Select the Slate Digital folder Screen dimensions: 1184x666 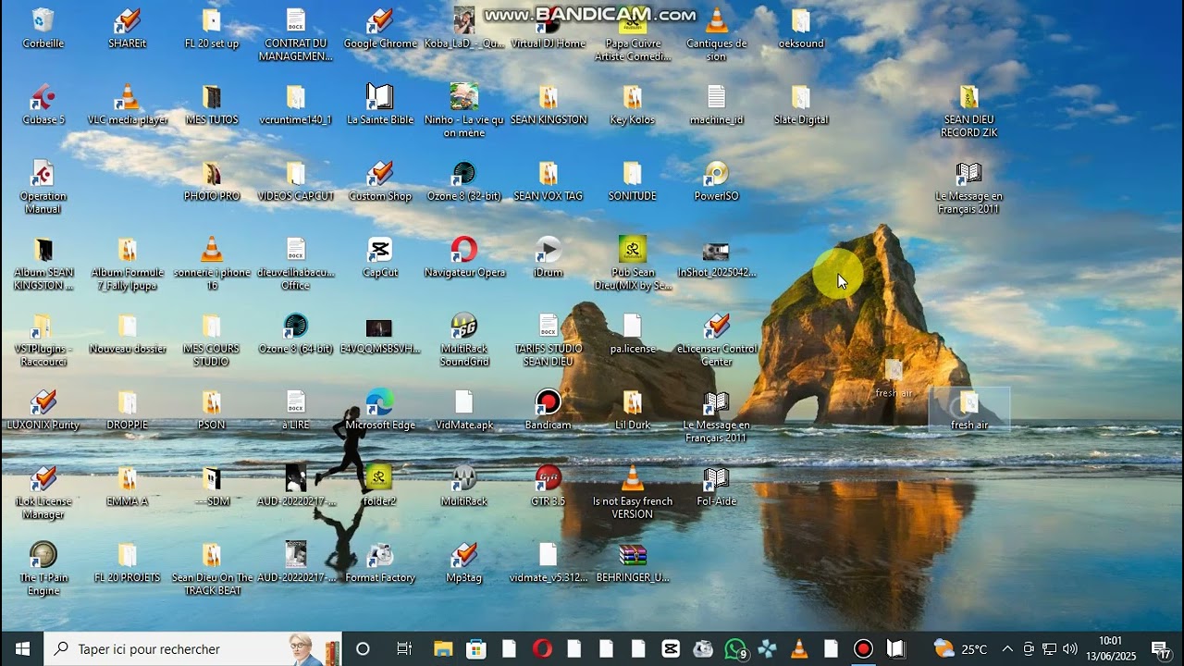point(801,105)
